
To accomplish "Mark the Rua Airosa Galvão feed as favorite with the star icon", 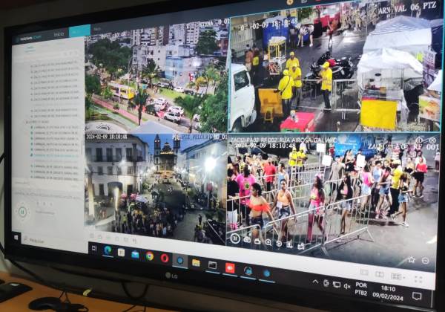I will [x=411, y=259].
